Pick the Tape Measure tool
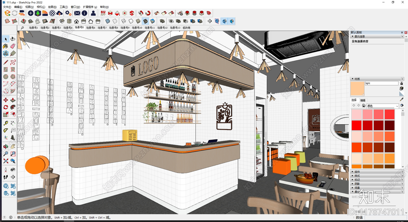Image resolution: width=408 pixels, height=222 pixels. [6, 123]
